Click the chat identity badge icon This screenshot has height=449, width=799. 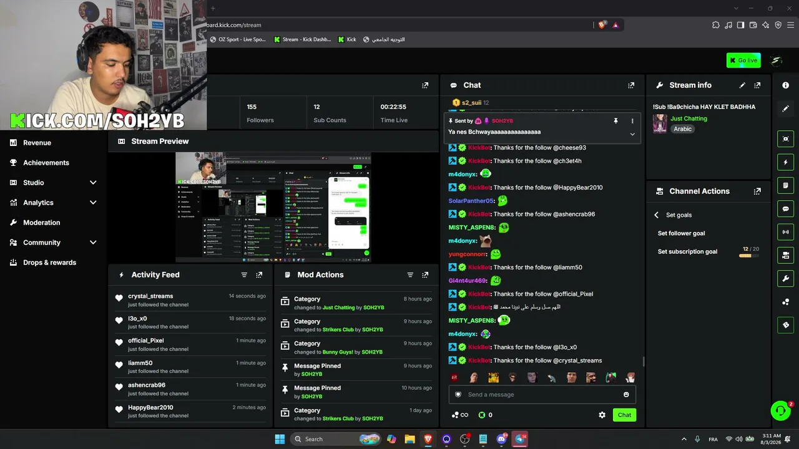(458, 395)
